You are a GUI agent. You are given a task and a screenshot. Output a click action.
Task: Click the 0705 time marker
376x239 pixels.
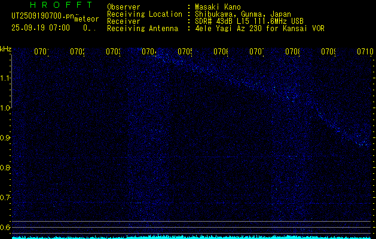[x=185, y=51]
